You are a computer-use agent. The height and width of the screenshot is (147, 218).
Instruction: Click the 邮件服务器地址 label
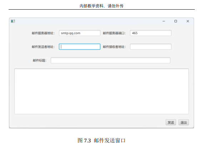point(43,33)
